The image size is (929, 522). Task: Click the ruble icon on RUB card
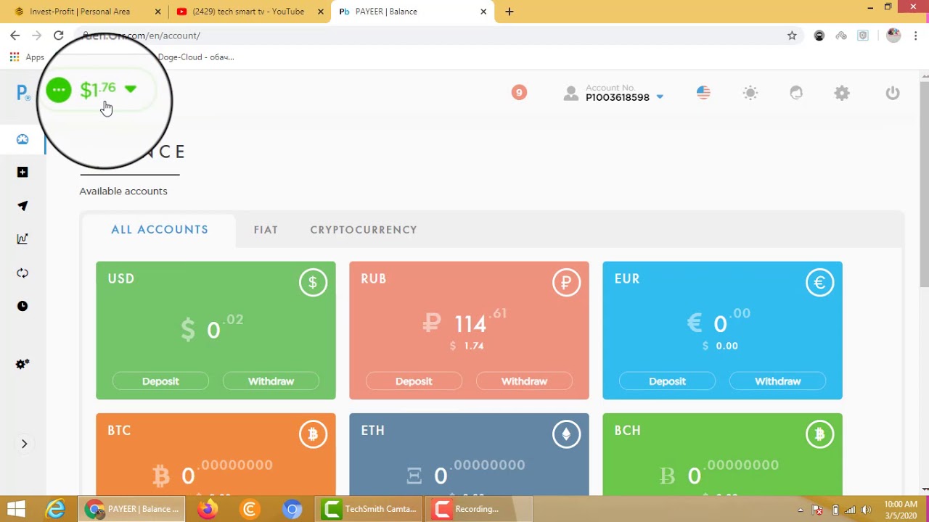(x=566, y=283)
